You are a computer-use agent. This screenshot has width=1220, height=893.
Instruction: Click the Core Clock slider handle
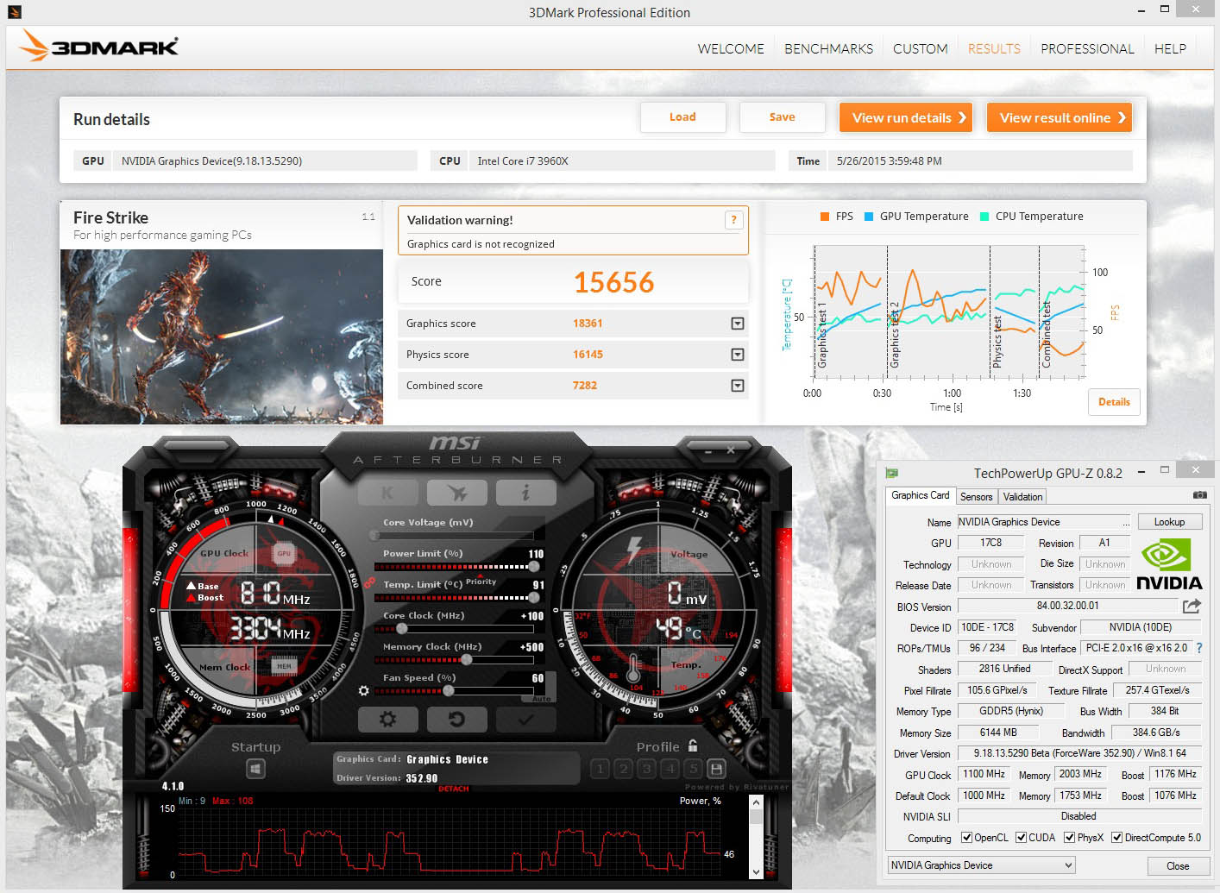(402, 629)
